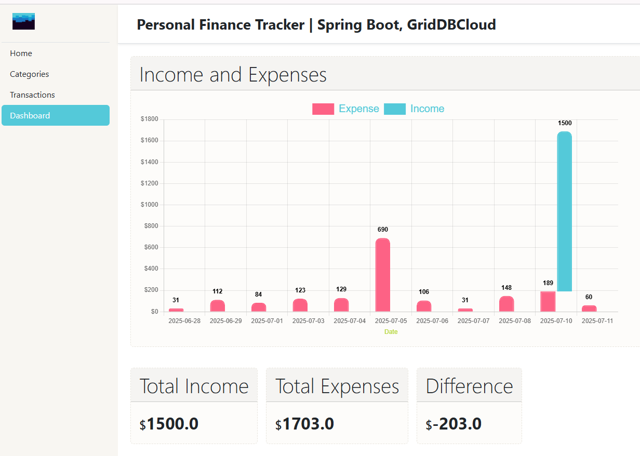Click the 129 expense bar for 2025-07-04
This screenshot has height=456, width=640.
click(x=341, y=305)
